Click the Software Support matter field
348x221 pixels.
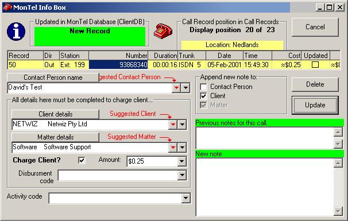(90, 148)
